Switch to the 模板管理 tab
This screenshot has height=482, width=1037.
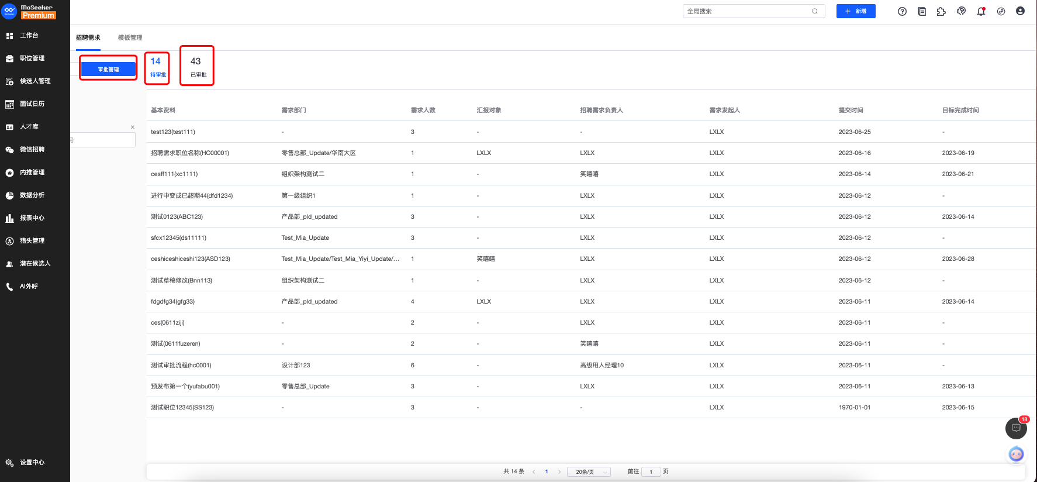click(130, 37)
